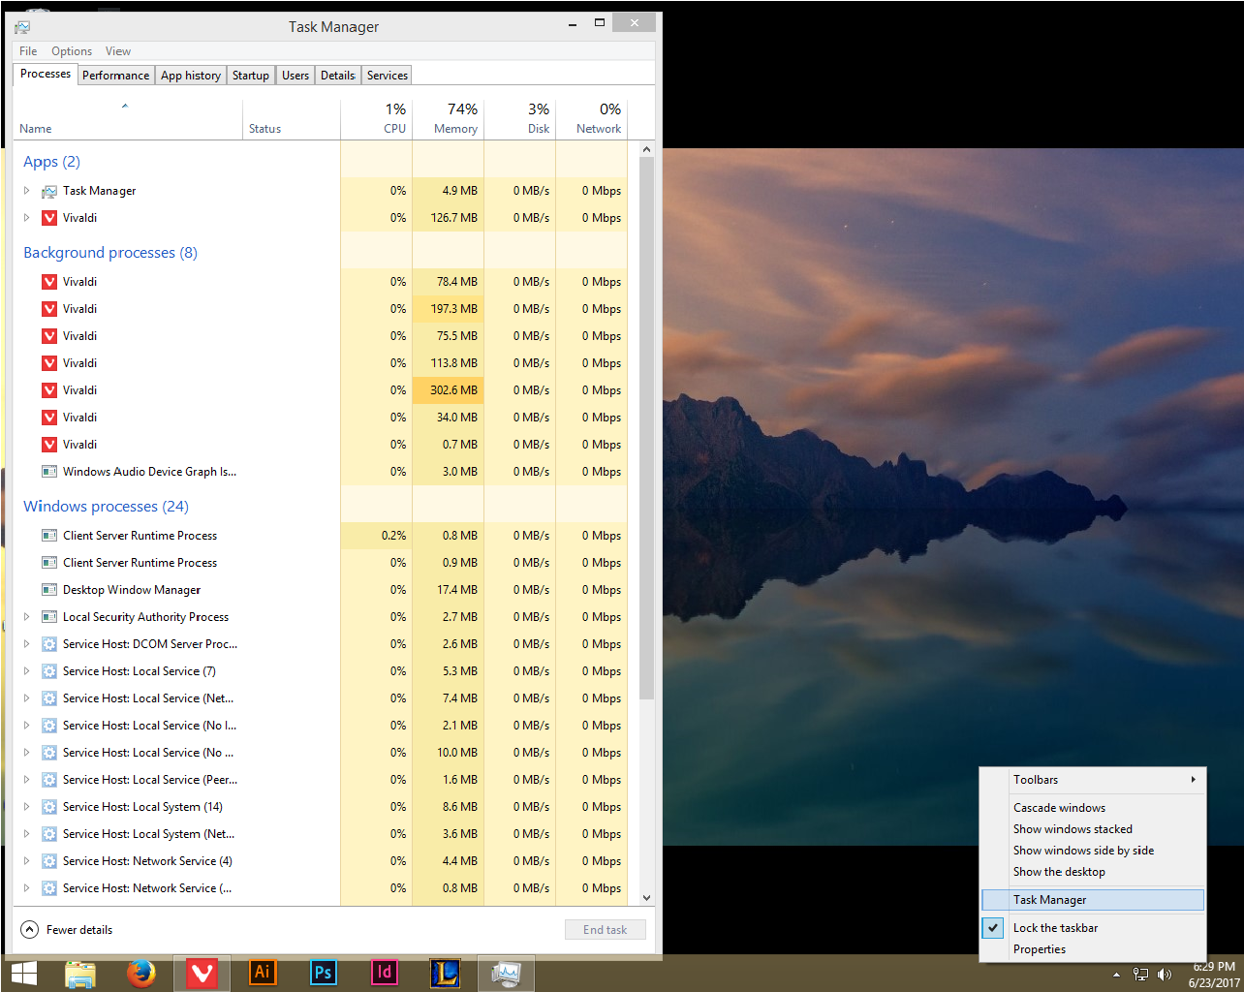
Task: Open the network tray icon
Action: click(1140, 975)
